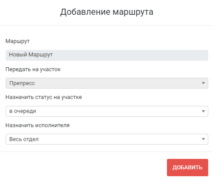Click the 'Добавление маршрута' dialog title
The height and width of the screenshot is (181, 213).
[106, 12]
